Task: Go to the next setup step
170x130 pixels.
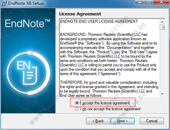Action: [123, 121]
